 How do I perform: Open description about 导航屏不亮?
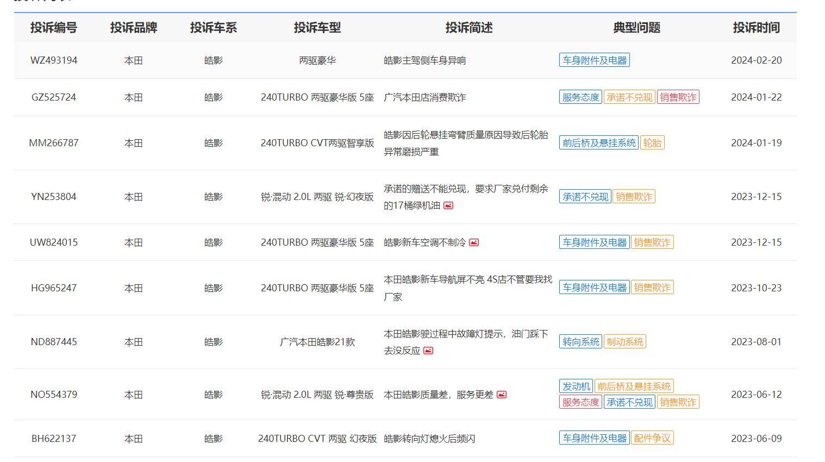point(468,288)
